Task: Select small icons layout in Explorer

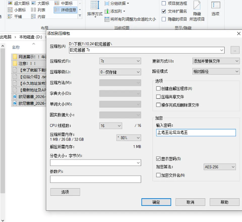Action: pyautogui.click(x=17, y=10)
